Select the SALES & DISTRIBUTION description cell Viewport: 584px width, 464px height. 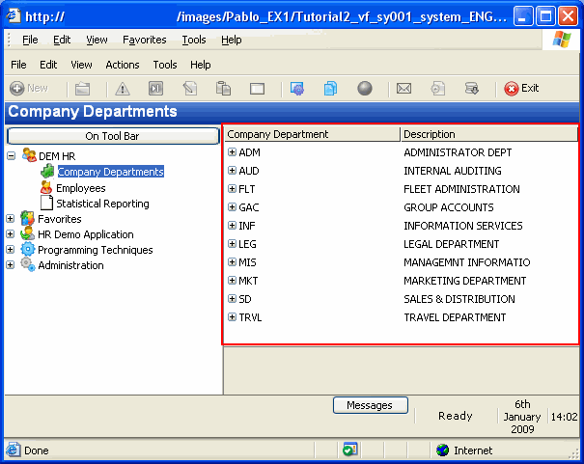459,299
